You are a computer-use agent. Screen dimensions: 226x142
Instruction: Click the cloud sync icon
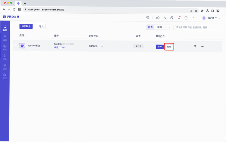coord(158,18)
